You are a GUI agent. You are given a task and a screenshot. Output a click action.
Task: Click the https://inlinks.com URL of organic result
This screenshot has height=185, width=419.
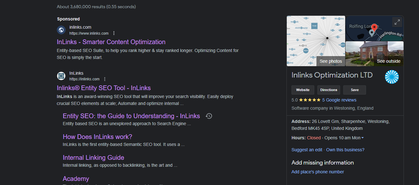[84, 79]
